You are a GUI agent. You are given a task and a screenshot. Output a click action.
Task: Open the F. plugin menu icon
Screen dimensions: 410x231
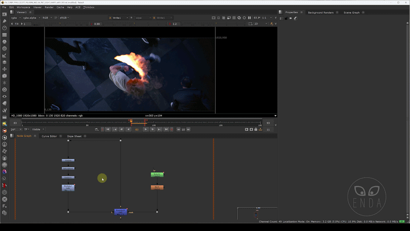[5, 206]
